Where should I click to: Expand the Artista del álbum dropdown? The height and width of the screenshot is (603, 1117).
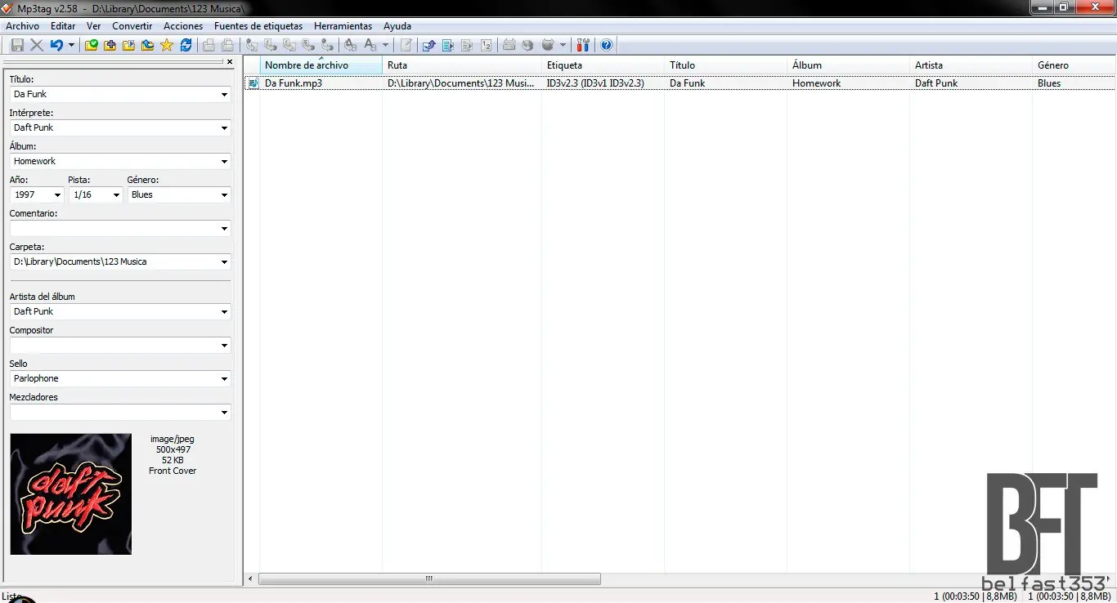pyautogui.click(x=224, y=312)
